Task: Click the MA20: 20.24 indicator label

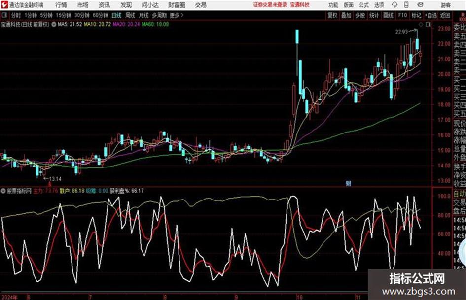Action: coord(126,24)
